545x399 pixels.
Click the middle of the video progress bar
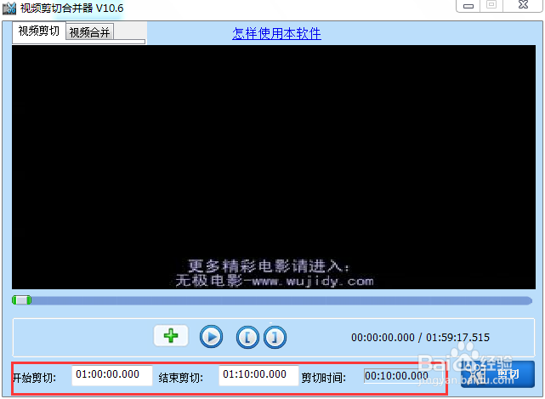[272, 300]
